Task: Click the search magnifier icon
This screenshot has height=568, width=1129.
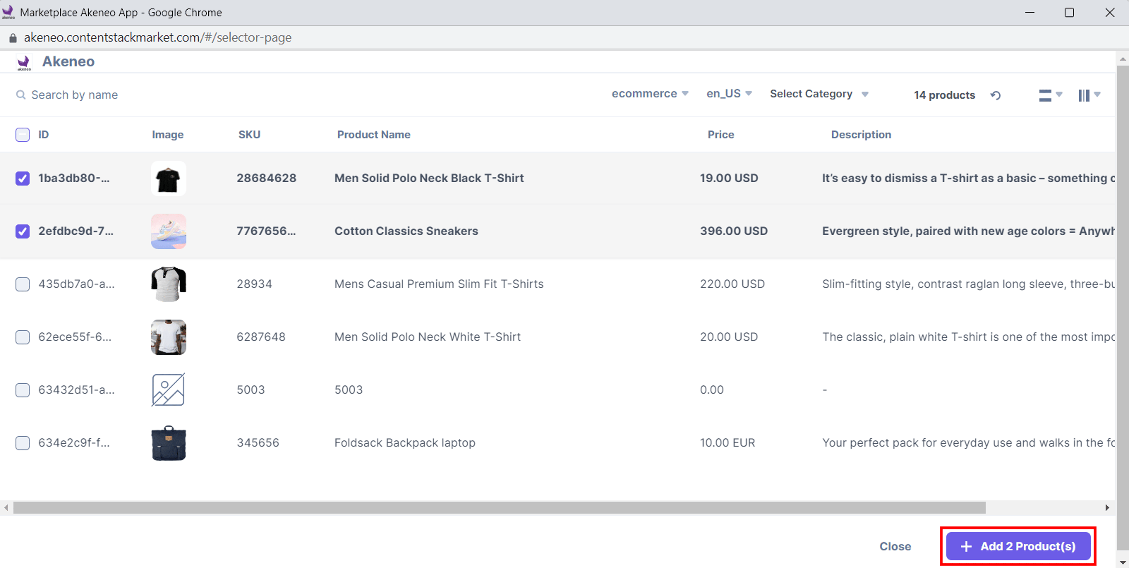Action: (x=20, y=95)
